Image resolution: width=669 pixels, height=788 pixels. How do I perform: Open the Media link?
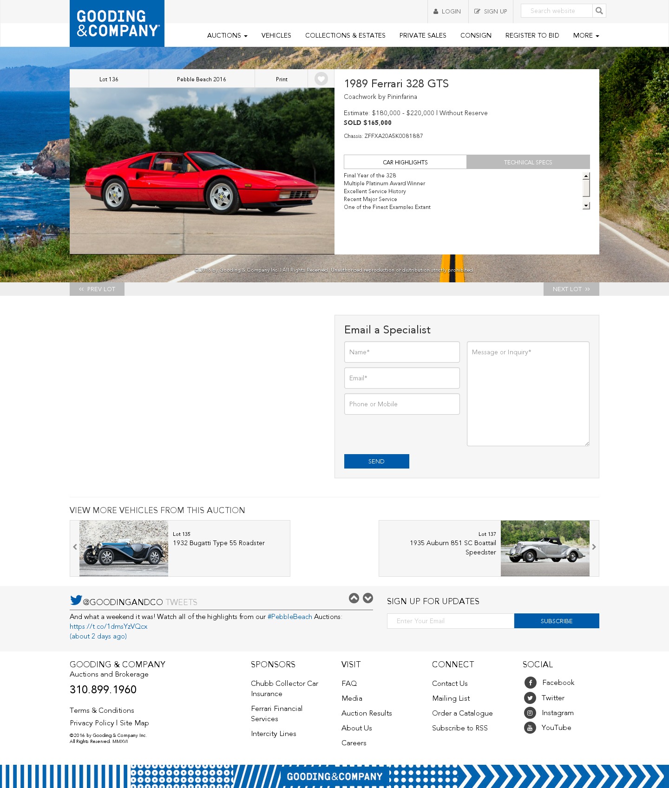352,698
